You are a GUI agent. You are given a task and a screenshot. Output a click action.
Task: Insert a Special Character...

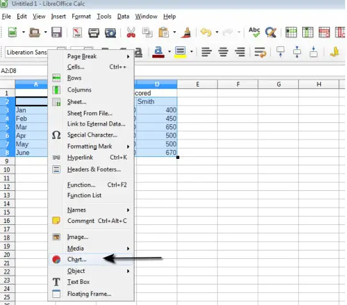(x=91, y=135)
